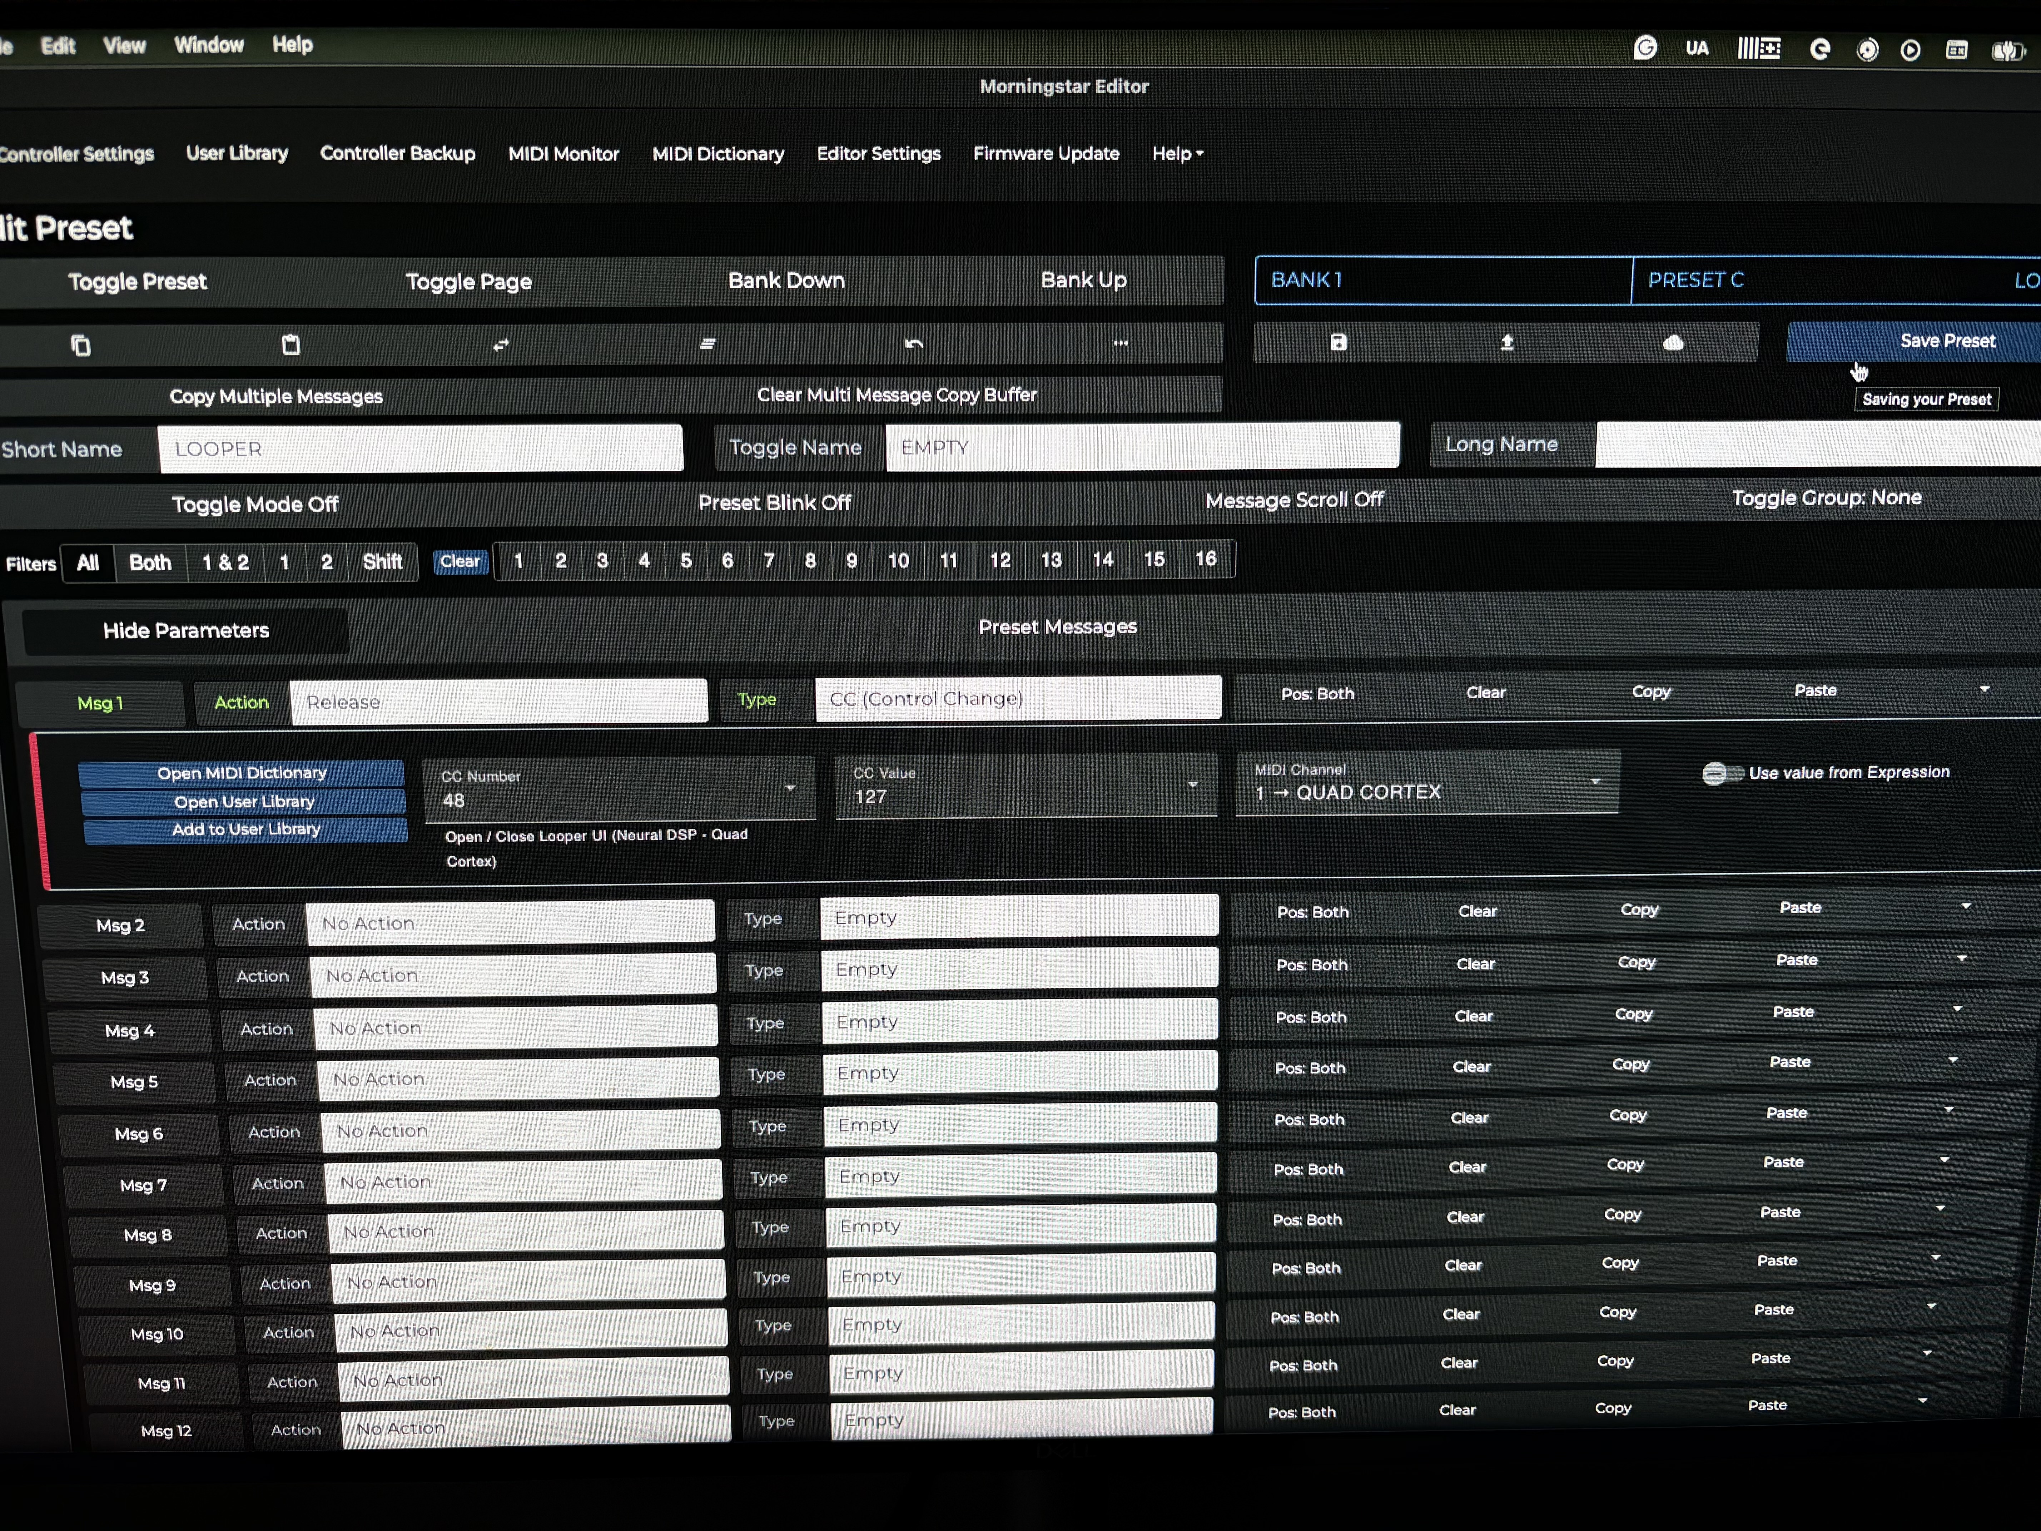Click Clear on Msg 1 row
The width and height of the screenshot is (2041, 1531).
(1485, 692)
